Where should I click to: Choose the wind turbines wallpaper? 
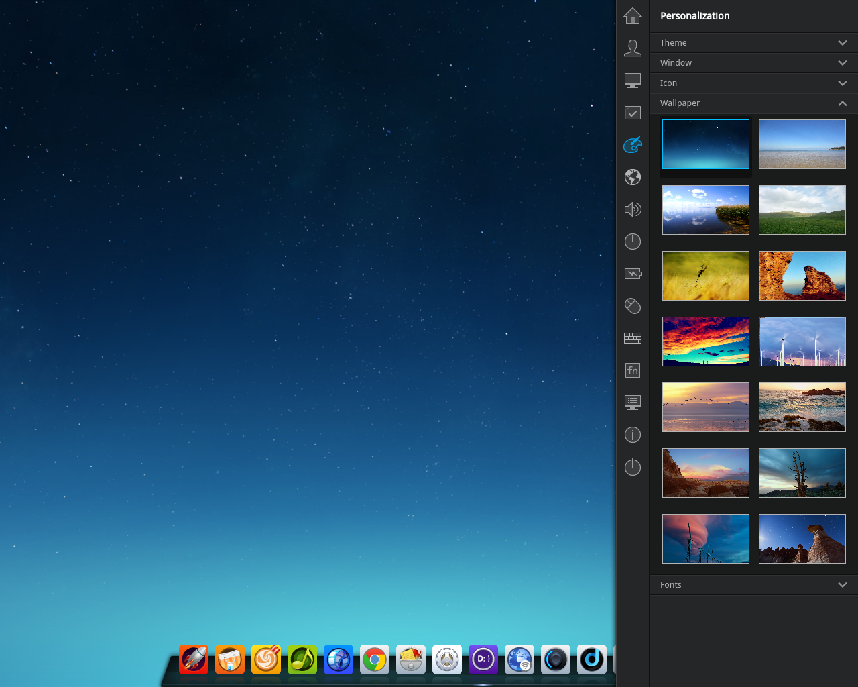click(802, 341)
